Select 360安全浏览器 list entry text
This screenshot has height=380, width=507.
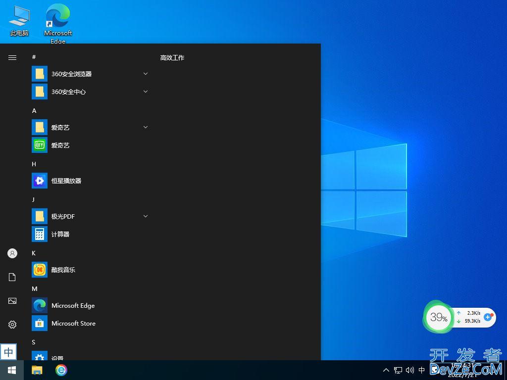point(71,74)
